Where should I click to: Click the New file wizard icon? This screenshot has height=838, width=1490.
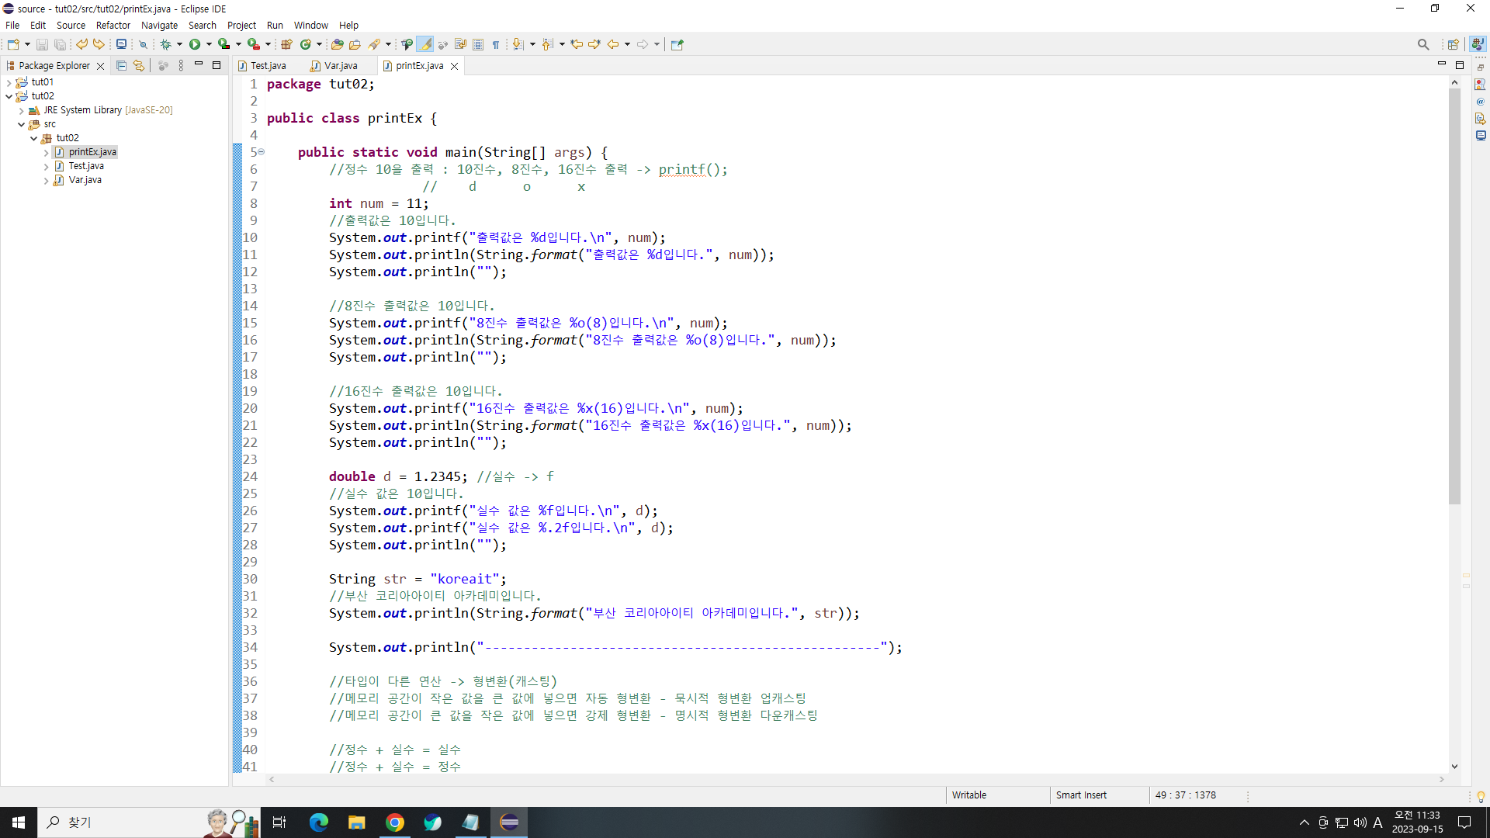13,44
